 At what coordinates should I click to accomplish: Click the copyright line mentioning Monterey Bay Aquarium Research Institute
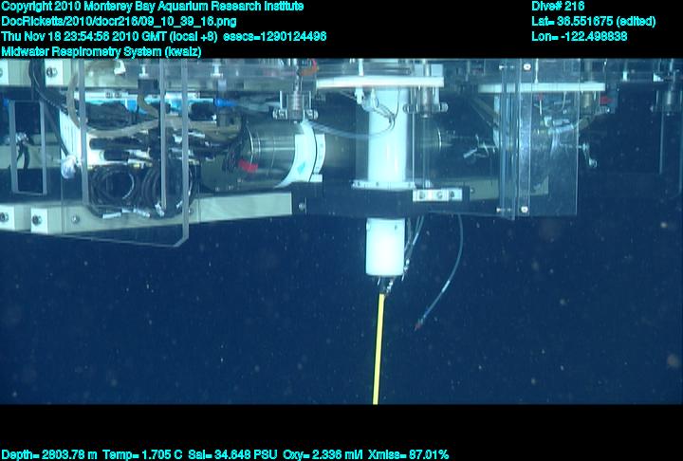[153, 7]
